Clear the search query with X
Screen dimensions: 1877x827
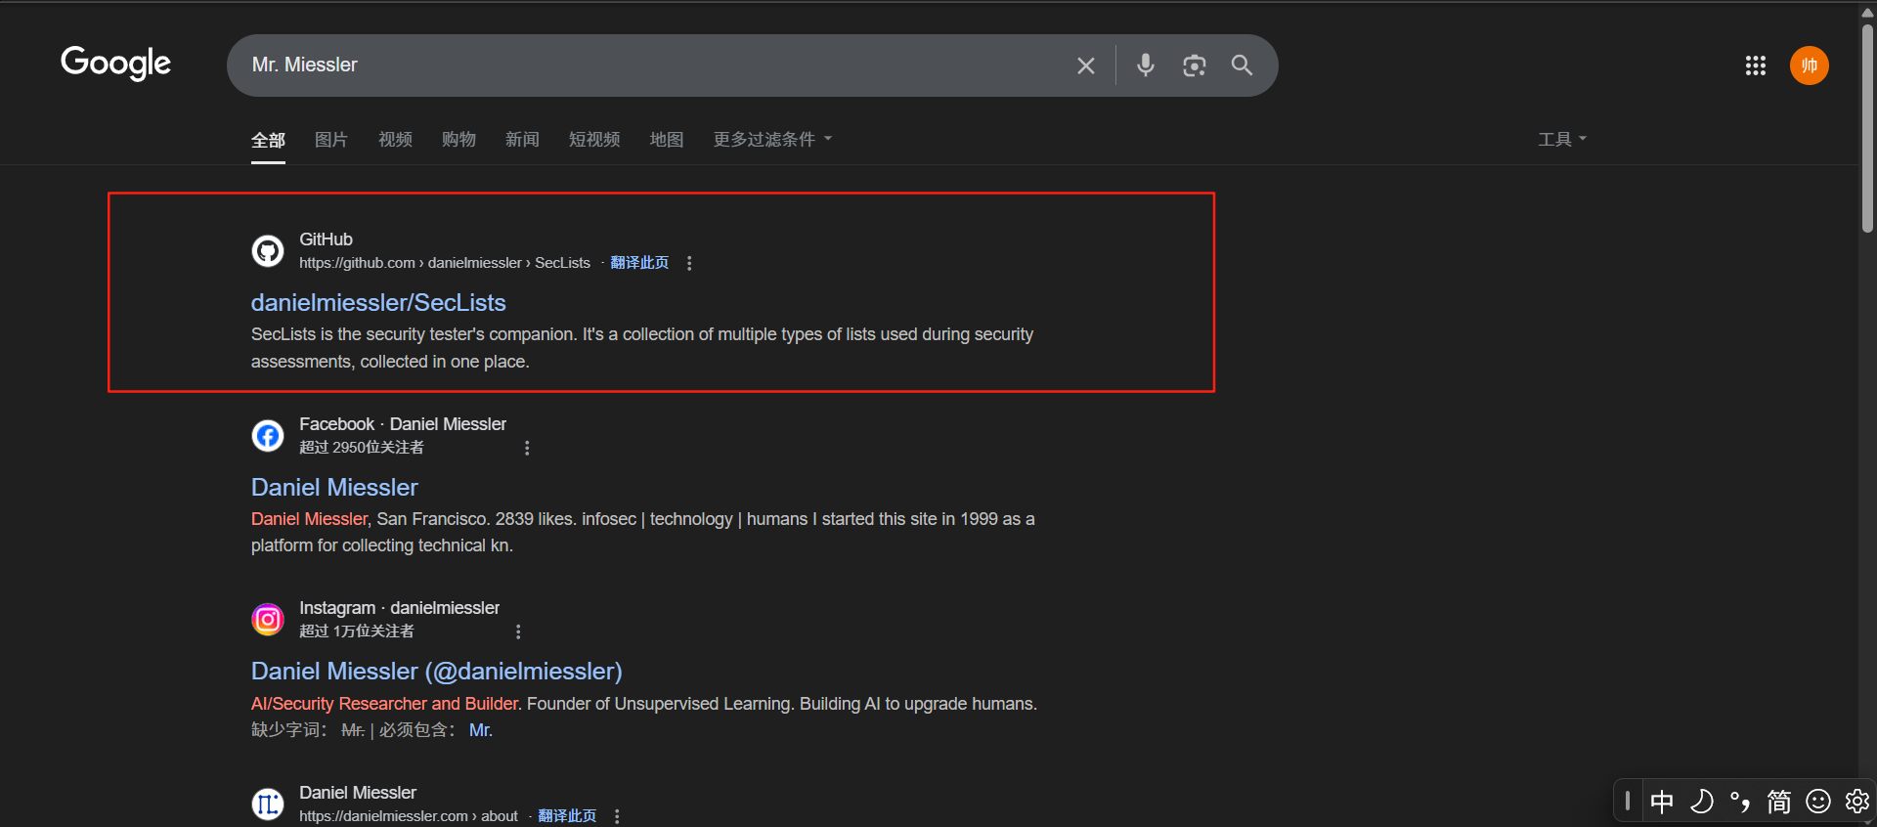pos(1085,65)
